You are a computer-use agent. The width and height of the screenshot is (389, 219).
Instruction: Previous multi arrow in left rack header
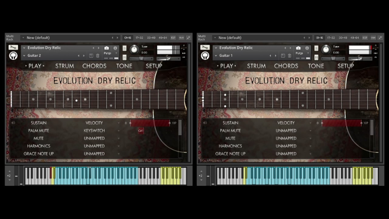(x=112, y=38)
